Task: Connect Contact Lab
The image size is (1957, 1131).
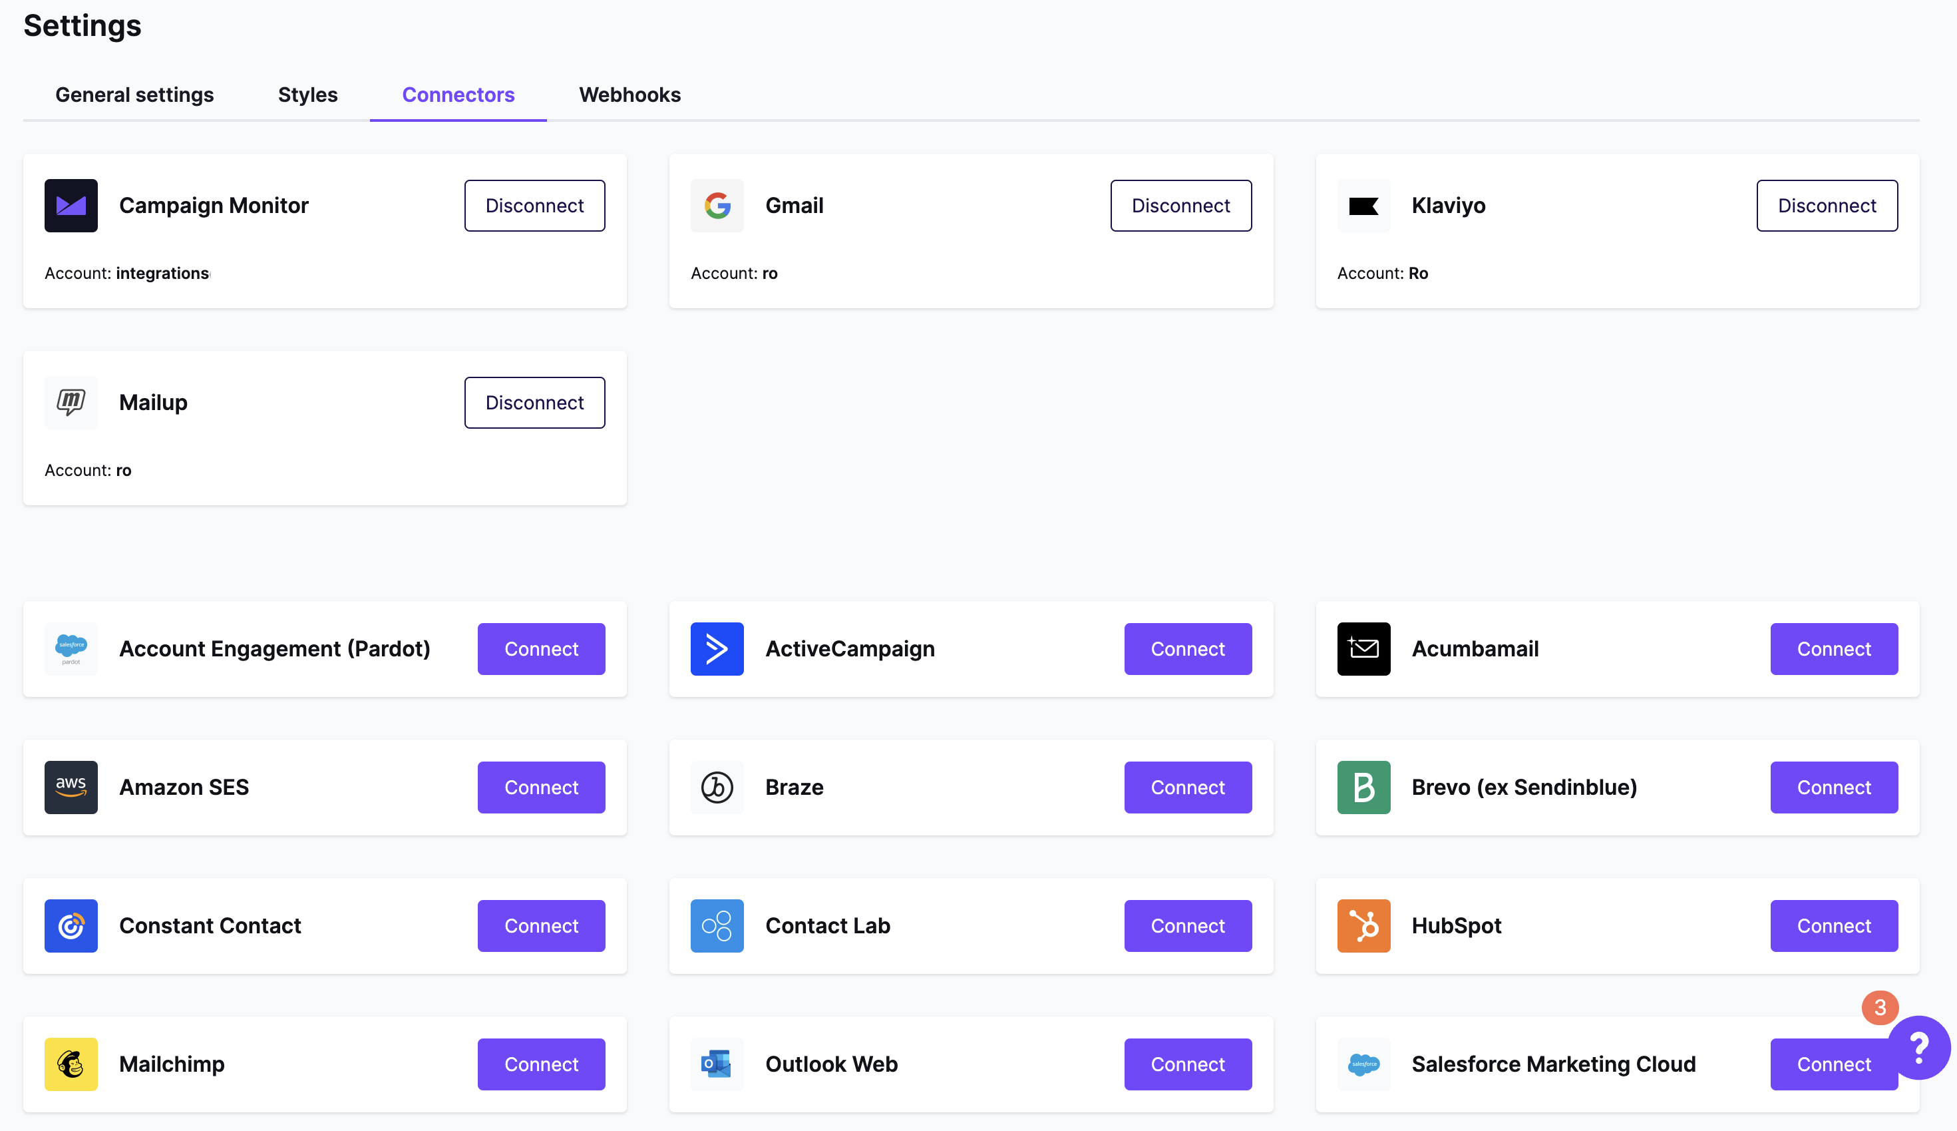Action: (1188, 925)
